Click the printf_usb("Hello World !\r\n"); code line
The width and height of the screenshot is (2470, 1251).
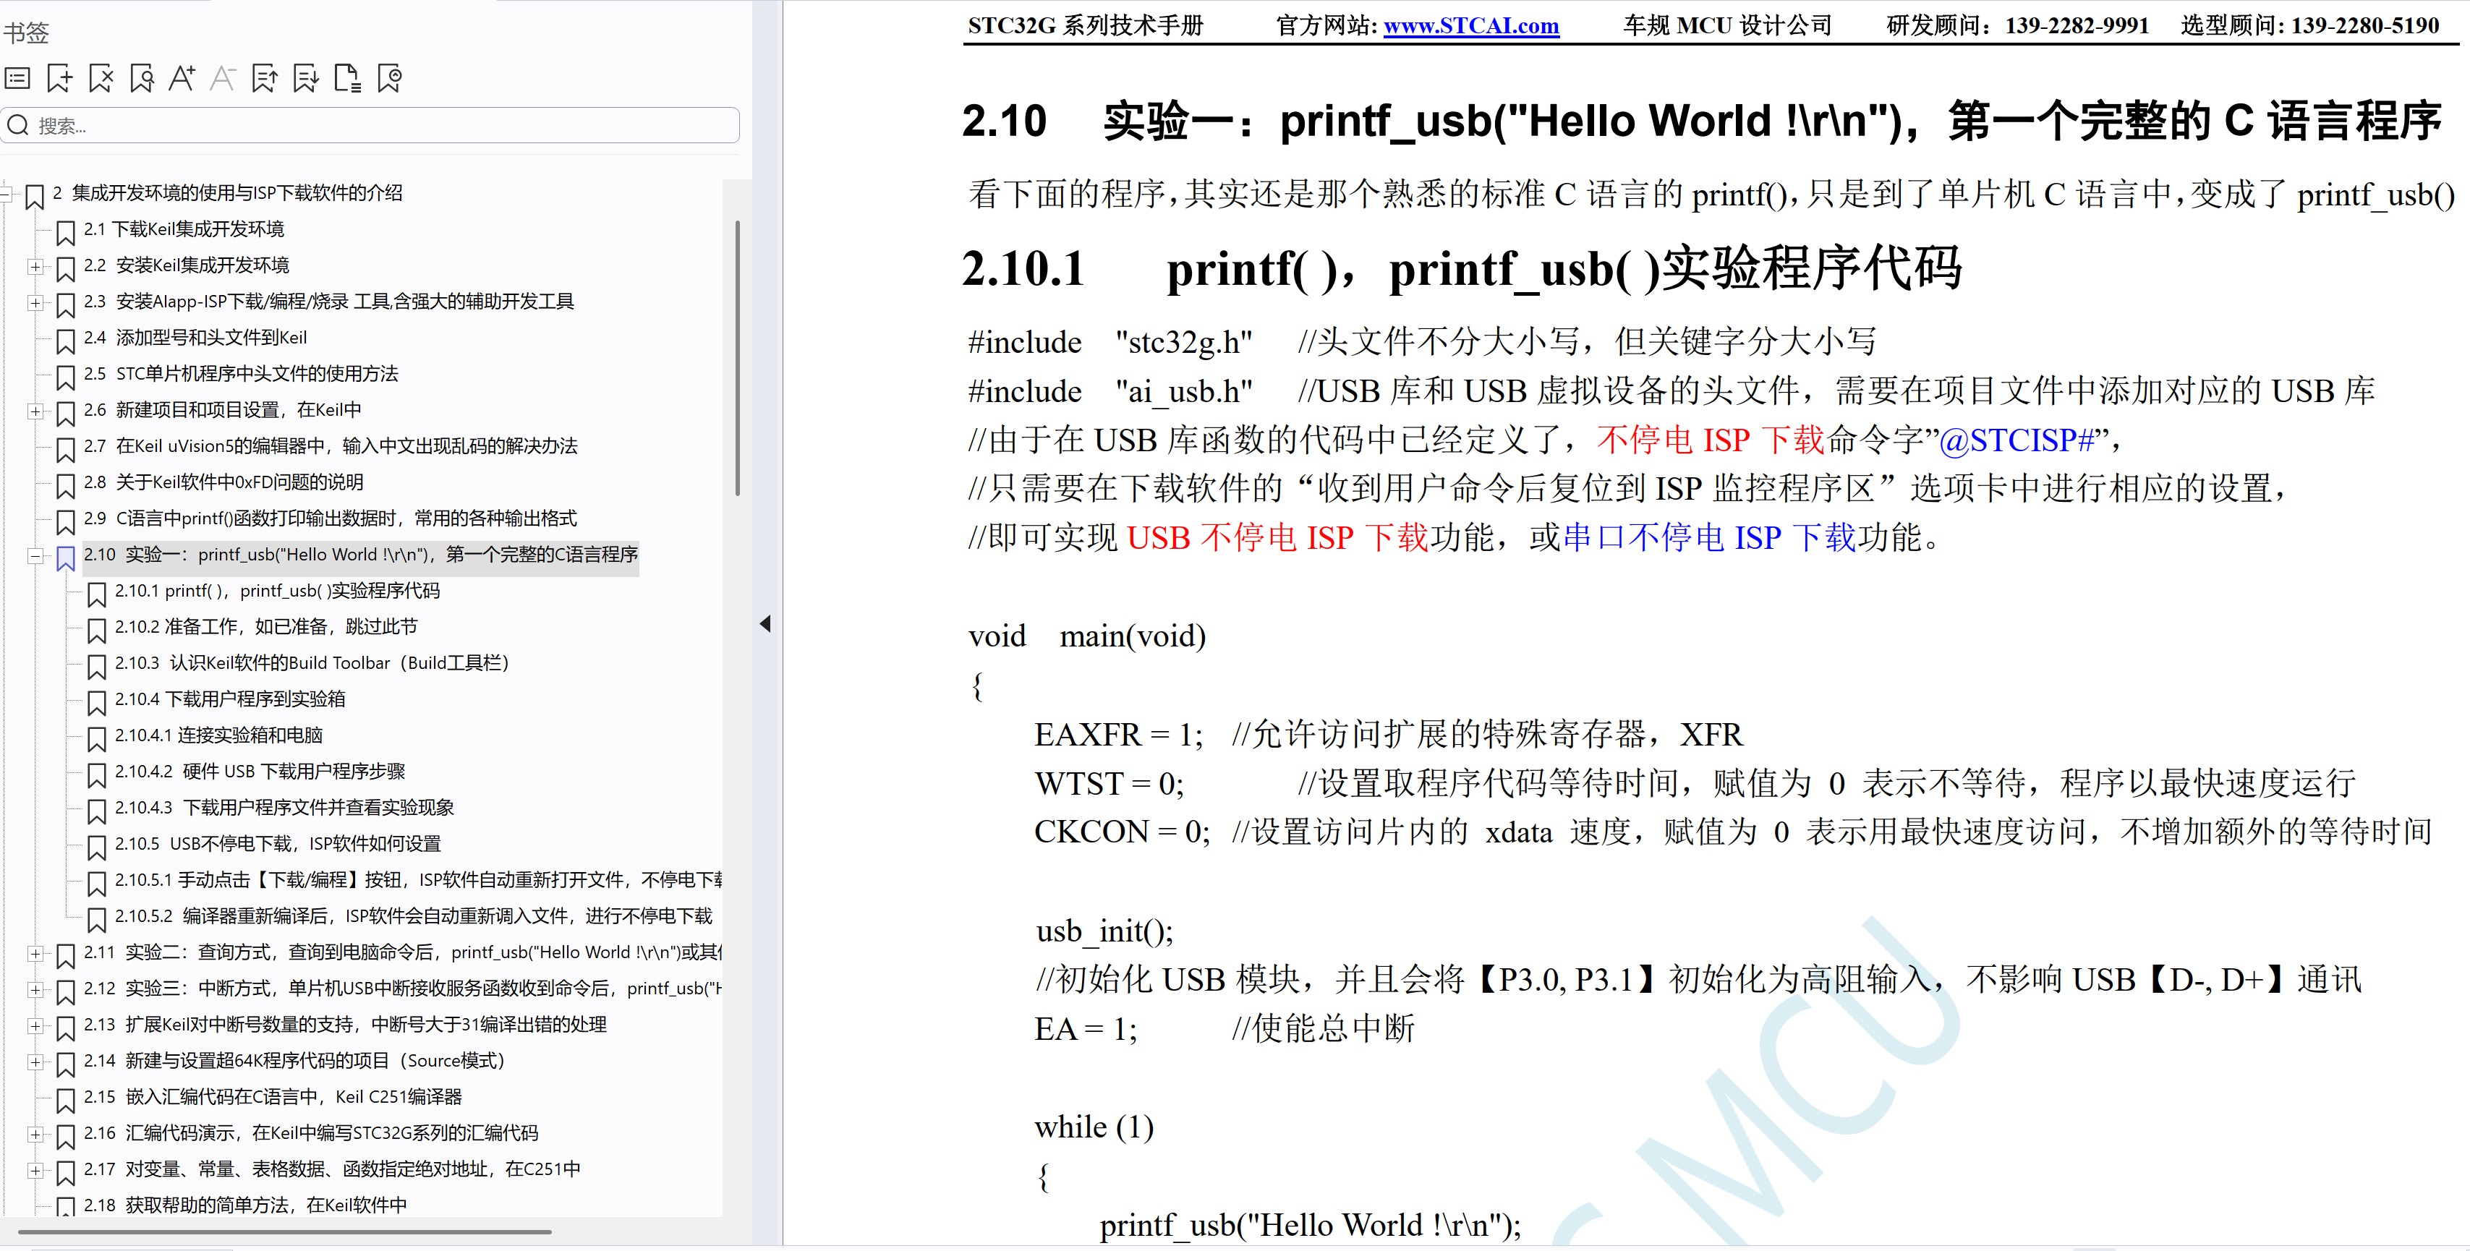pyautogui.click(x=1310, y=1225)
